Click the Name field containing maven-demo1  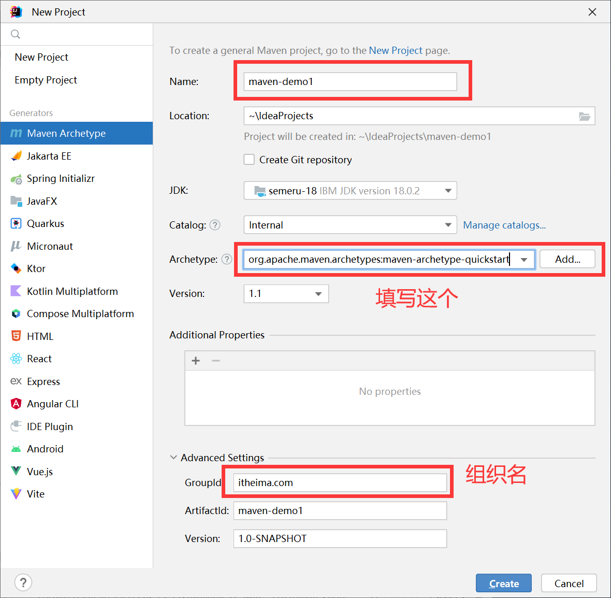coord(351,81)
